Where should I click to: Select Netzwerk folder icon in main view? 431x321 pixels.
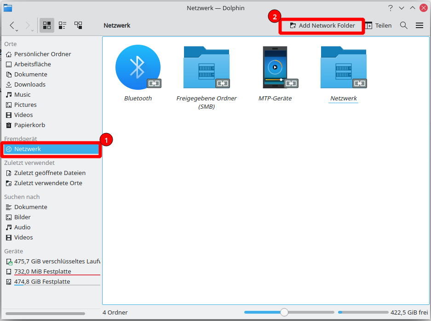tap(344, 67)
